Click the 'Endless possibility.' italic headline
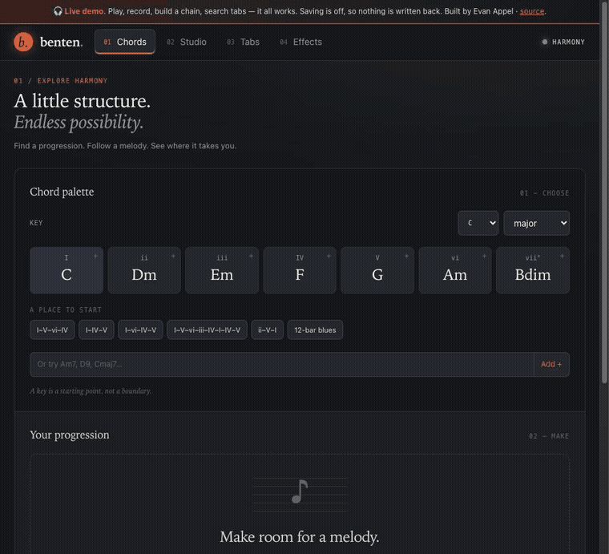 79,123
